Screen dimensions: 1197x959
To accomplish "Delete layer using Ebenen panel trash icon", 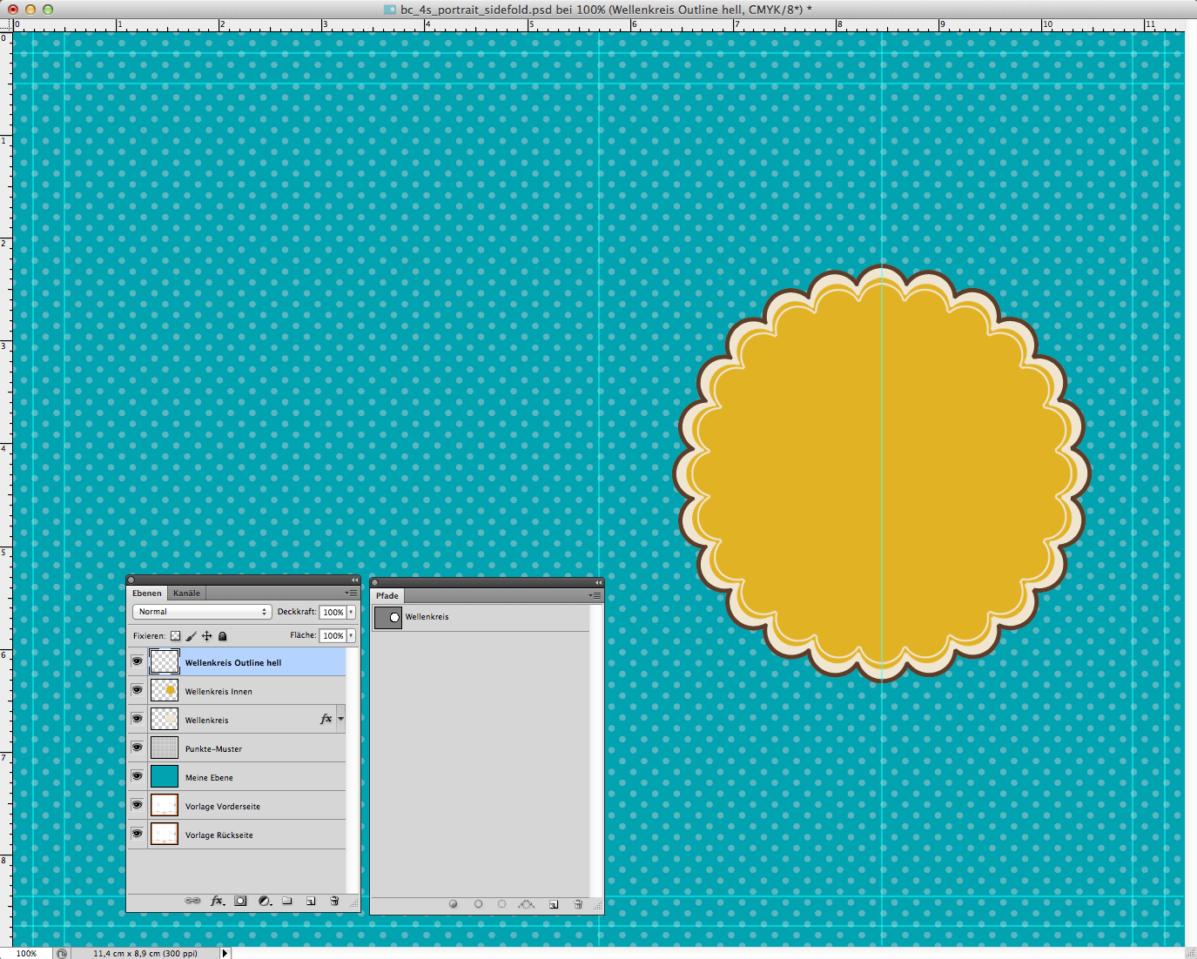I will pyautogui.click(x=334, y=901).
